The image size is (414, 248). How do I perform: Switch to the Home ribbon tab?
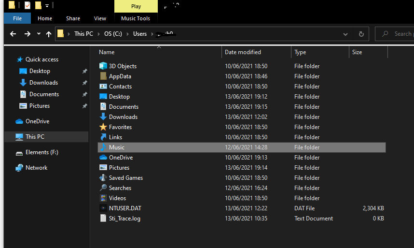pos(45,18)
